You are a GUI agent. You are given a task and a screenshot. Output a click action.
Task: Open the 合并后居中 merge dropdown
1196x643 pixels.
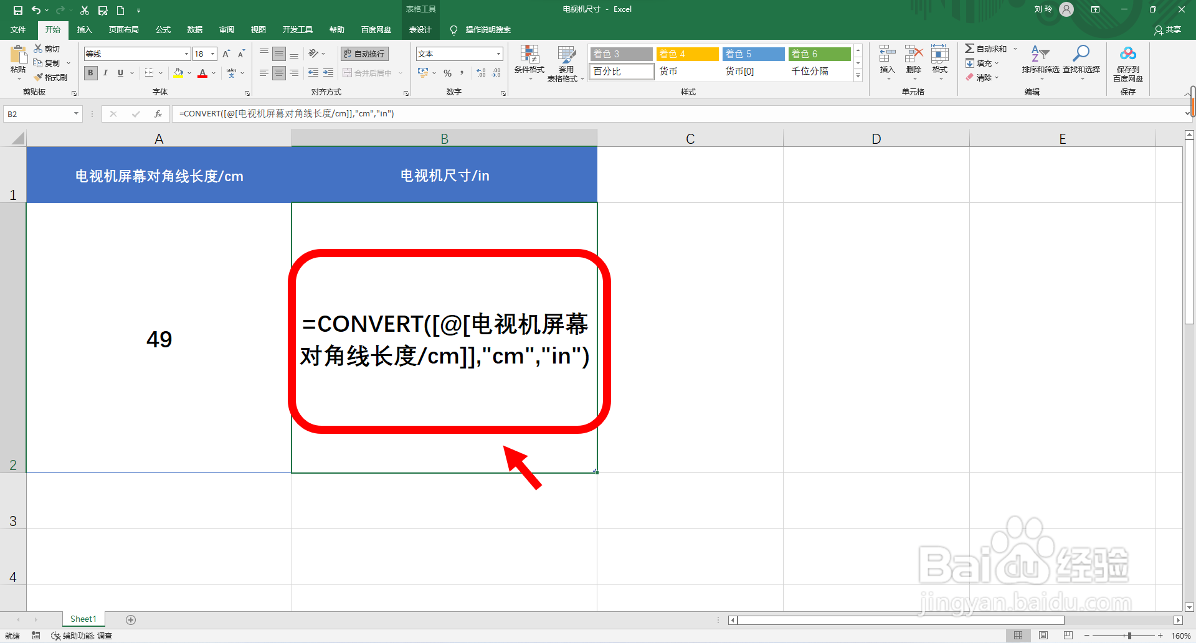click(401, 73)
